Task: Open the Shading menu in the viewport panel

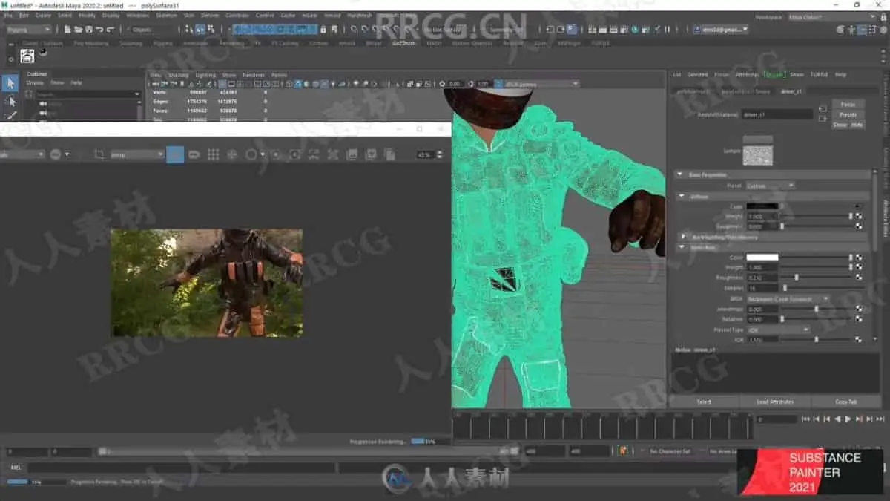Action: [x=179, y=75]
